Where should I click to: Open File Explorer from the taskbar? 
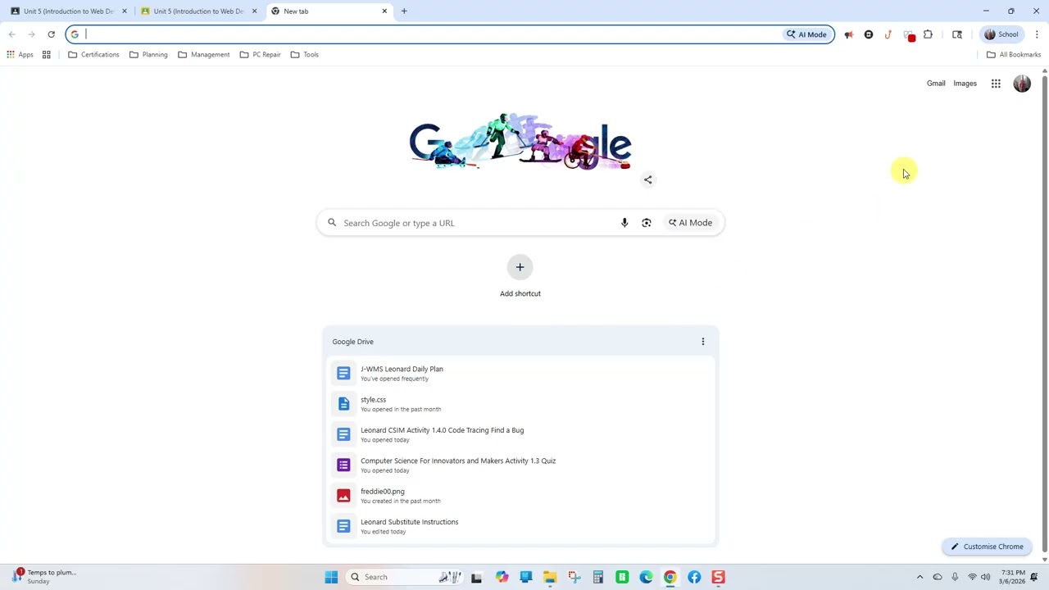pyautogui.click(x=550, y=577)
